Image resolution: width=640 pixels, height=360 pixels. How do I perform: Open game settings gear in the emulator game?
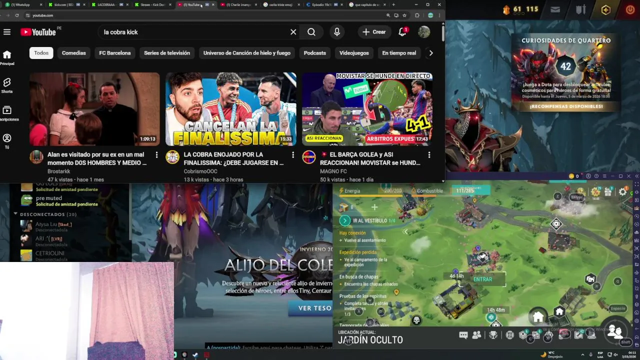(x=622, y=192)
